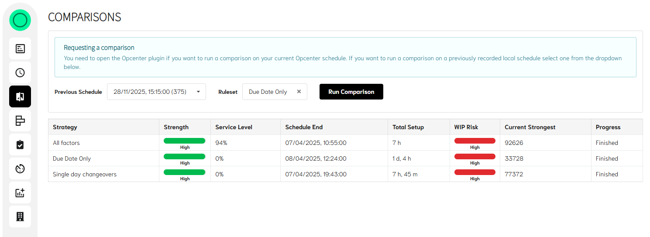Open the clock history sidebar icon
The height and width of the screenshot is (237, 650).
(x=20, y=72)
